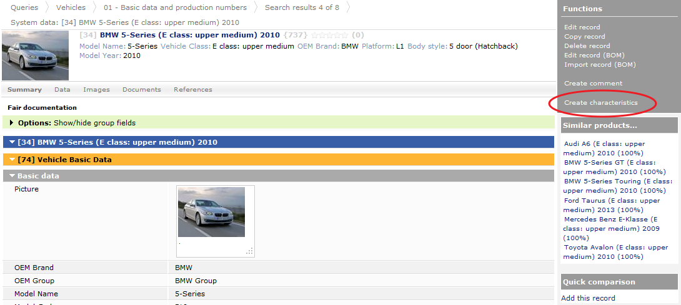The height and width of the screenshot is (305, 681).
Task: Click the OEM Brand value BMW in table
Action: (x=183, y=268)
